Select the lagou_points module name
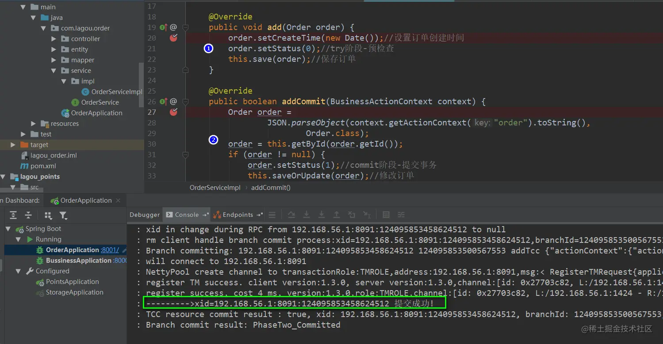Viewport: 663px width, 344px height. coord(40,177)
